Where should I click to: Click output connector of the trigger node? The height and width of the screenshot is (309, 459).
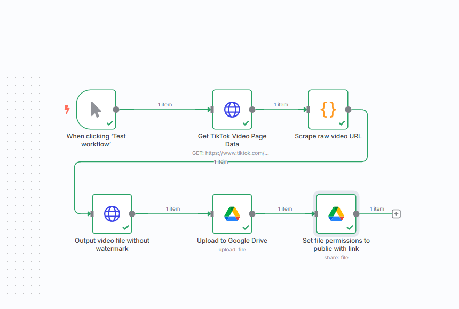116,110
